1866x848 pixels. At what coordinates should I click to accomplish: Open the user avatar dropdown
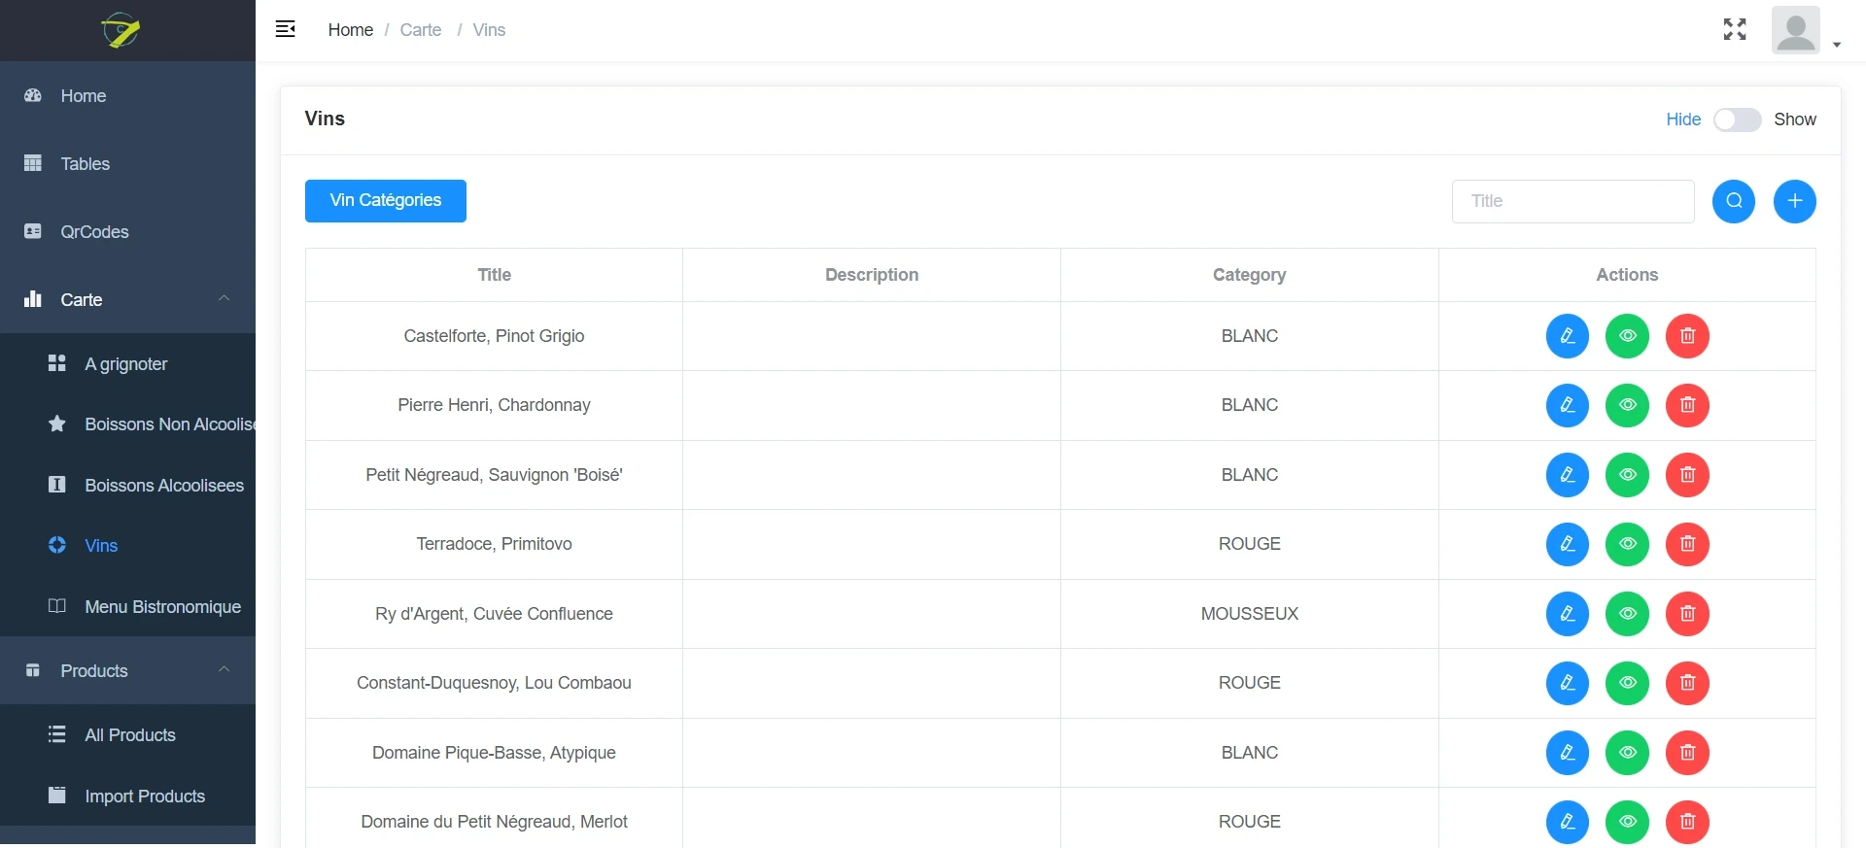coord(1806,31)
